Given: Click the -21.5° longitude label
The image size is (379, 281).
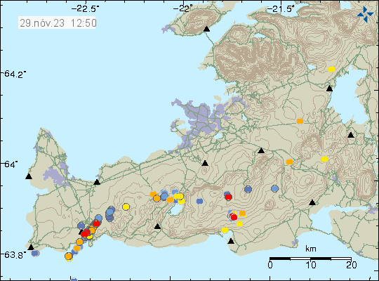Looking at the screenshot, I should click(281, 9).
